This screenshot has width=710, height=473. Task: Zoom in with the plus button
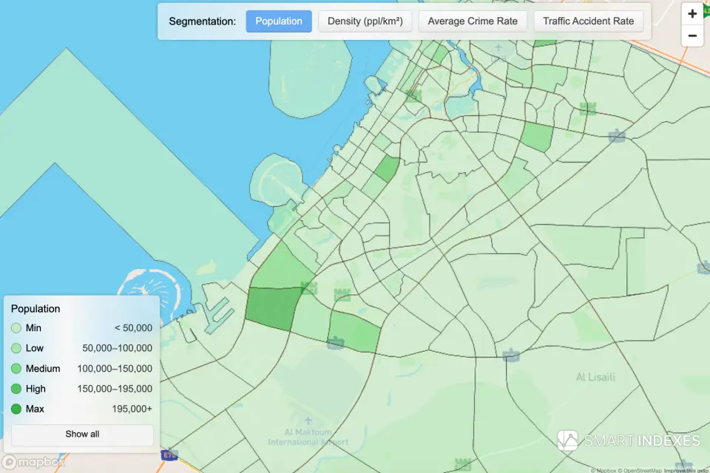pyautogui.click(x=692, y=14)
